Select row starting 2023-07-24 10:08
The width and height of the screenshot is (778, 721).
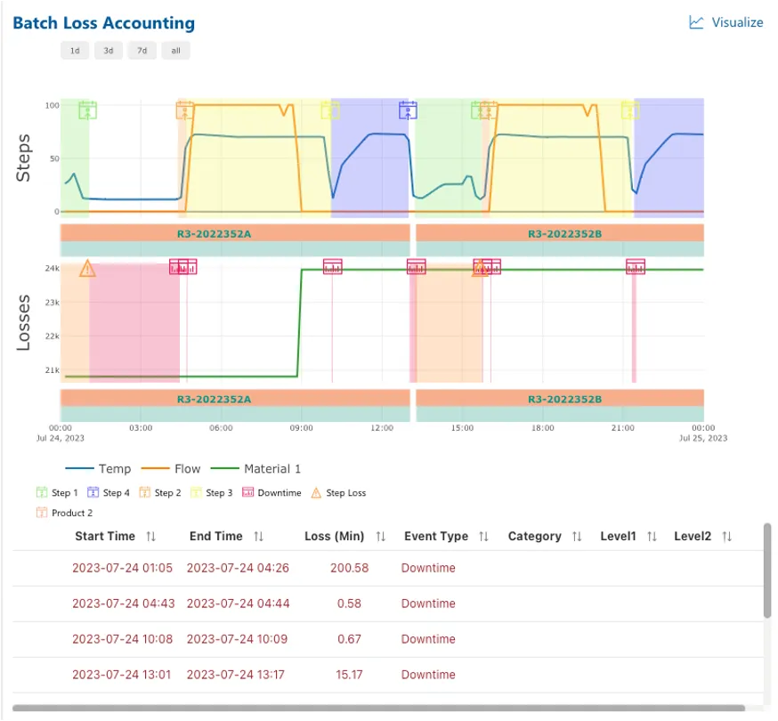coord(388,640)
